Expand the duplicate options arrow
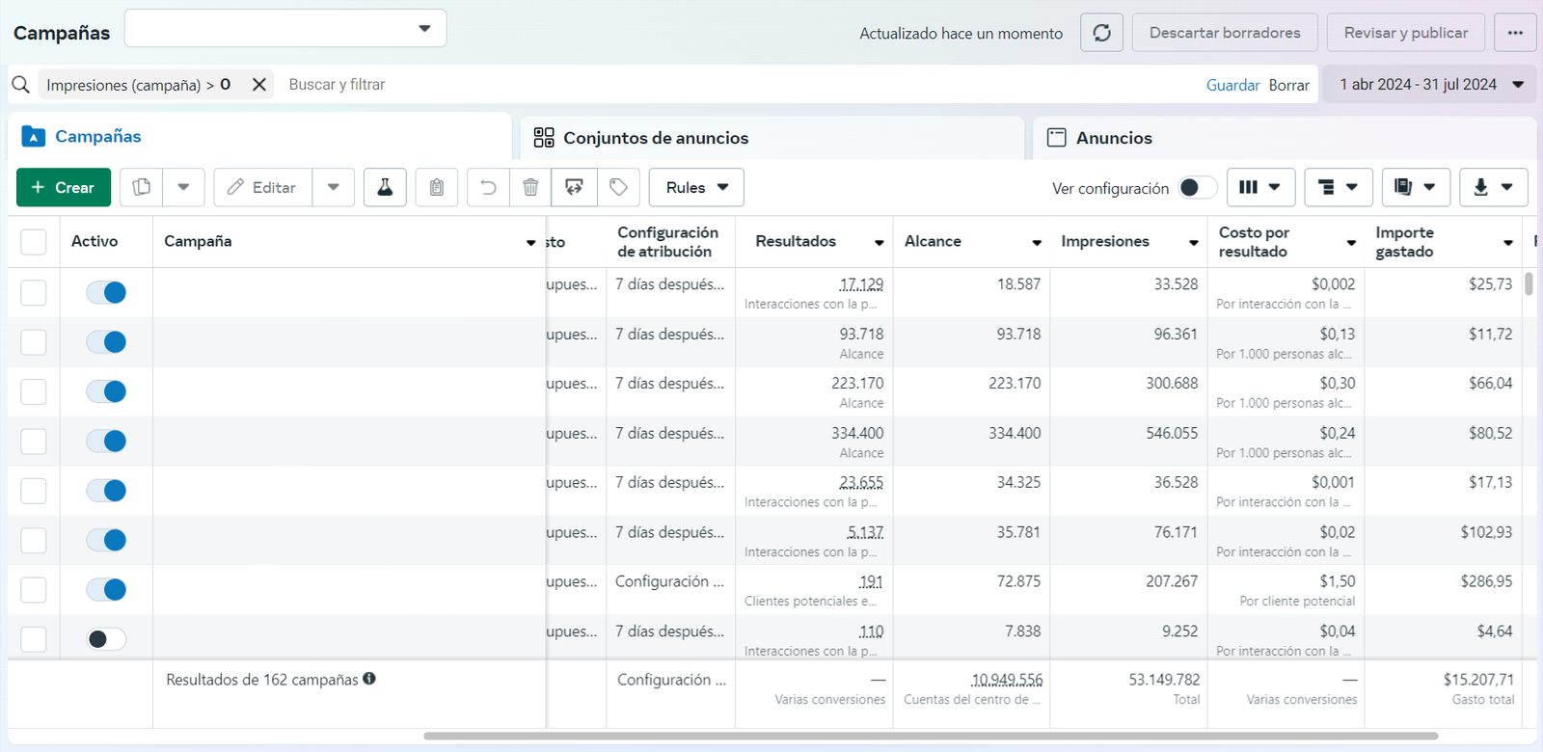Screen dimensions: 1543x752 [x=183, y=187]
